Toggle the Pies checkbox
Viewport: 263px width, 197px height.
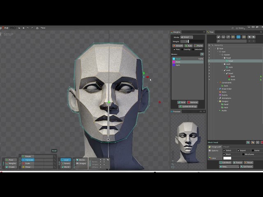[174, 49]
